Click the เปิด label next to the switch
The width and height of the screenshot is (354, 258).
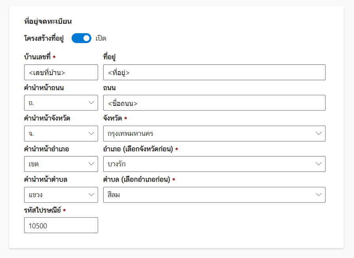tap(101, 38)
